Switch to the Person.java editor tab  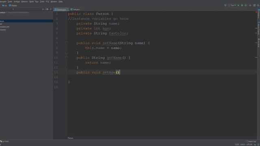(61, 9)
